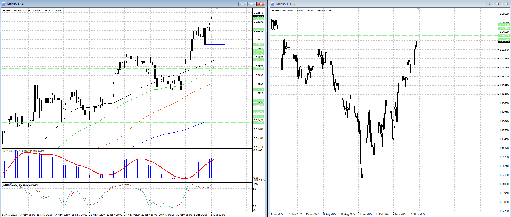Click the green 1.24060 level label on Daily

(504, 35)
